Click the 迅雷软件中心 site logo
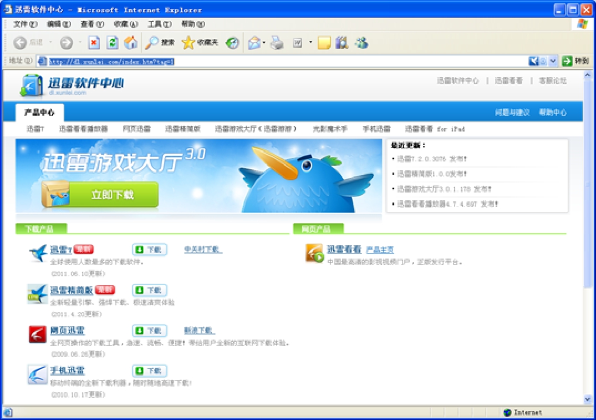Viewport: 596px width, 420px height. [72, 85]
